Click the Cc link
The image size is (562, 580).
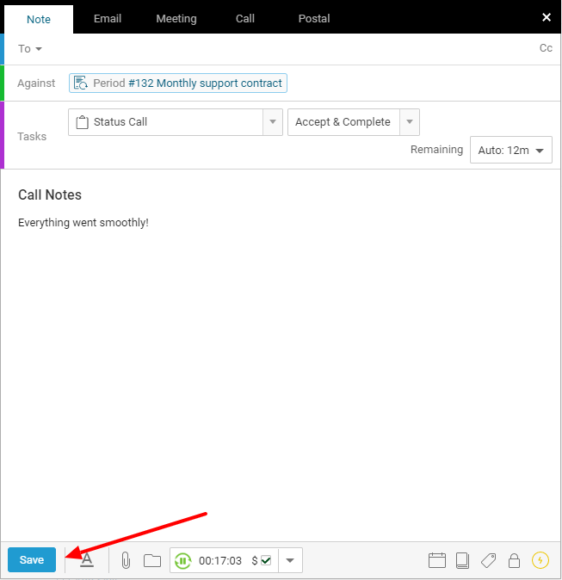point(546,48)
